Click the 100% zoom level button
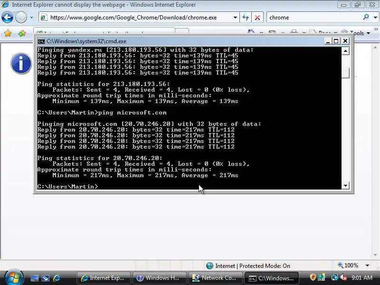 pos(348,266)
